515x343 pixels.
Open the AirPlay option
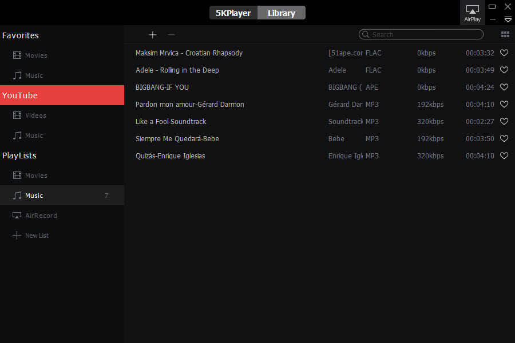coord(472,13)
